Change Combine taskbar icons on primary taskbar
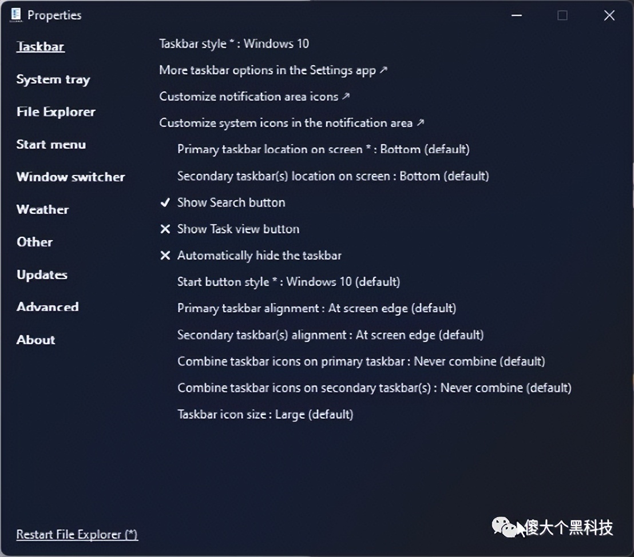This screenshot has height=557, width=634. (360, 361)
